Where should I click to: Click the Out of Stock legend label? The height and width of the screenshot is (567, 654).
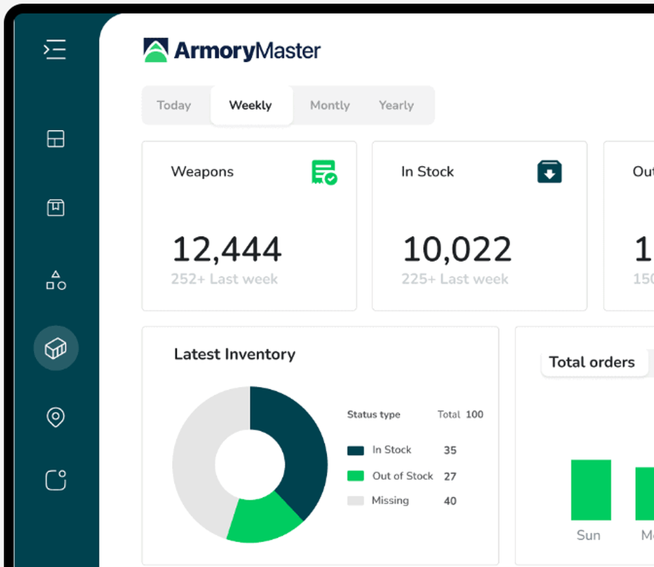[x=403, y=476]
